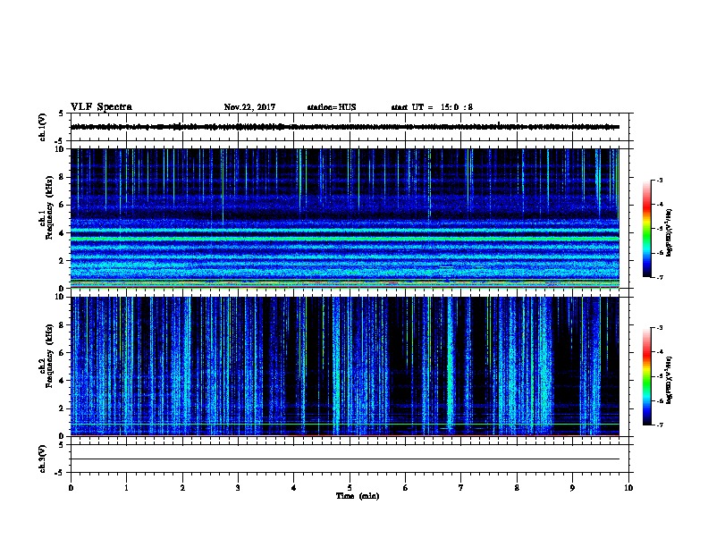The width and height of the screenshot is (708, 547).
Task: Click the ch.2 spectrogram plot area
Action: (345, 366)
